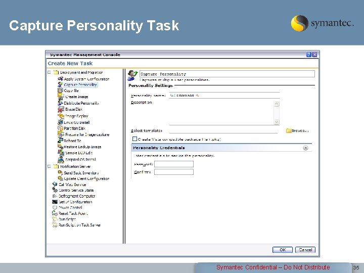Select Run Script on Task Server label
Image resolution: width=364 pixels, height=273 pixels.
click(79, 225)
